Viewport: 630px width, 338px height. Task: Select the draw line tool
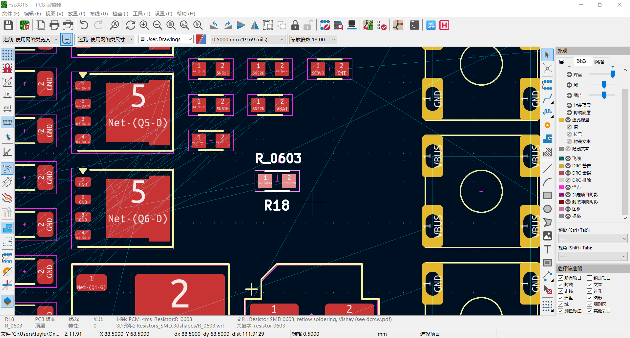[547, 168]
